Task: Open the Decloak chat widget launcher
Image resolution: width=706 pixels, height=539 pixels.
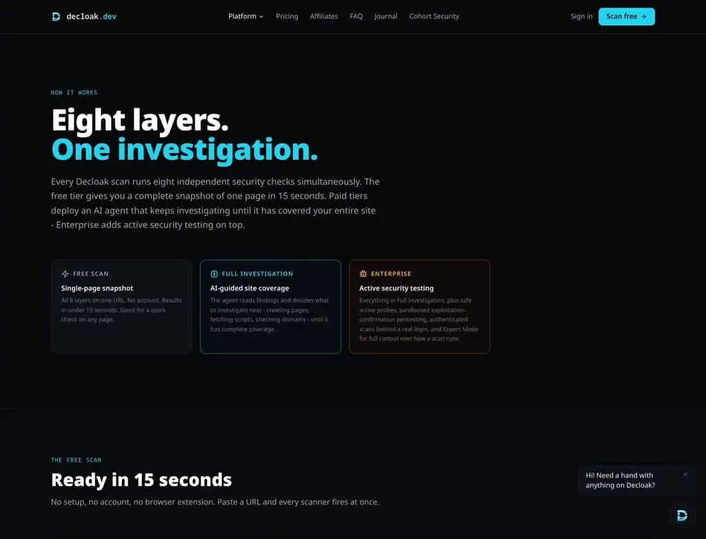Action: [682, 516]
